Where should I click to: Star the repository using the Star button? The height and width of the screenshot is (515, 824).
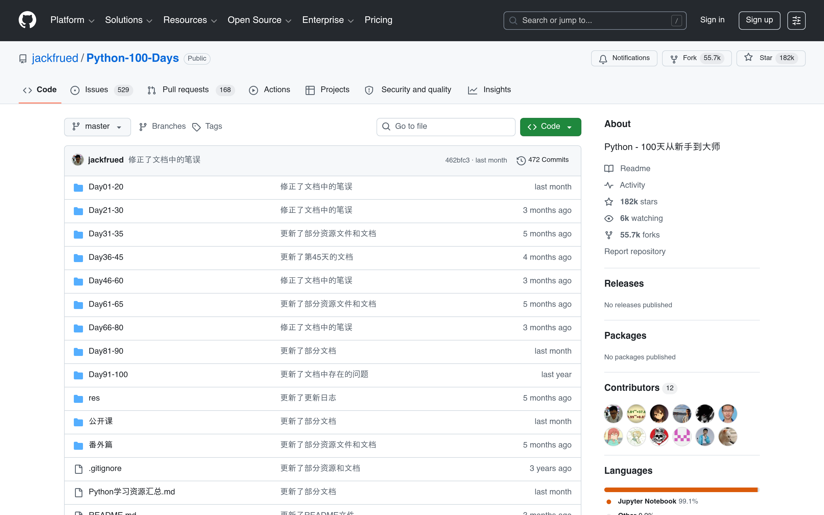[x=770, y=58]
